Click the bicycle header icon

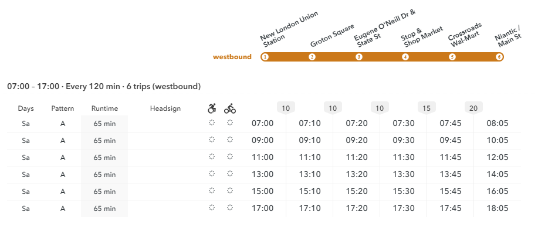pos(230,108)
